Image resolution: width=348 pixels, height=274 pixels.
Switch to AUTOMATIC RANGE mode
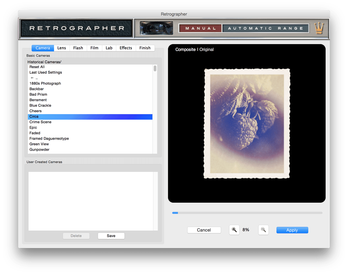point(266,28)
